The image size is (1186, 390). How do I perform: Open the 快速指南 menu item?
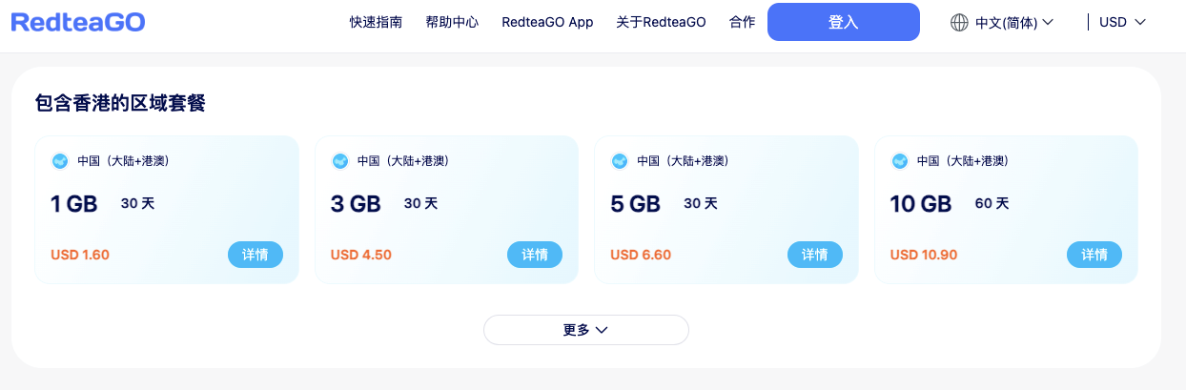(x=376, y=22)
